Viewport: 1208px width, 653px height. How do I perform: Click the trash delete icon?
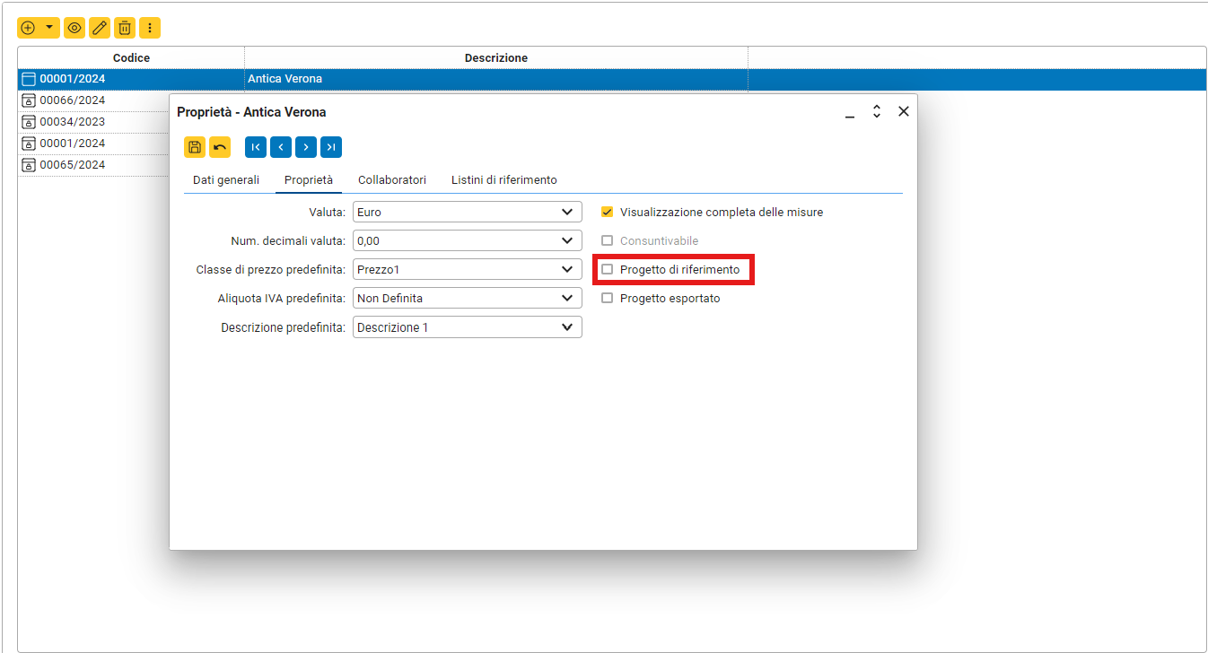(125, 28)
